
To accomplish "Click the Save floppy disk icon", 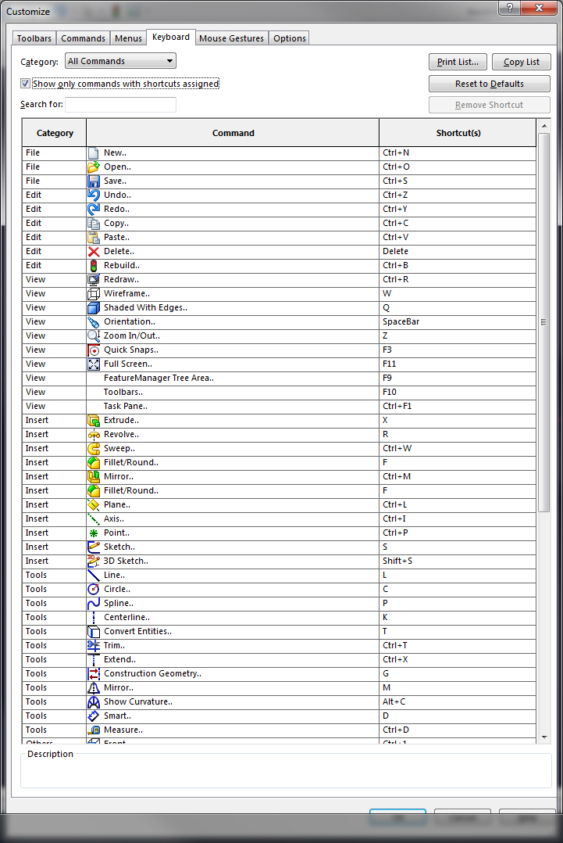I will click(94, 181).
